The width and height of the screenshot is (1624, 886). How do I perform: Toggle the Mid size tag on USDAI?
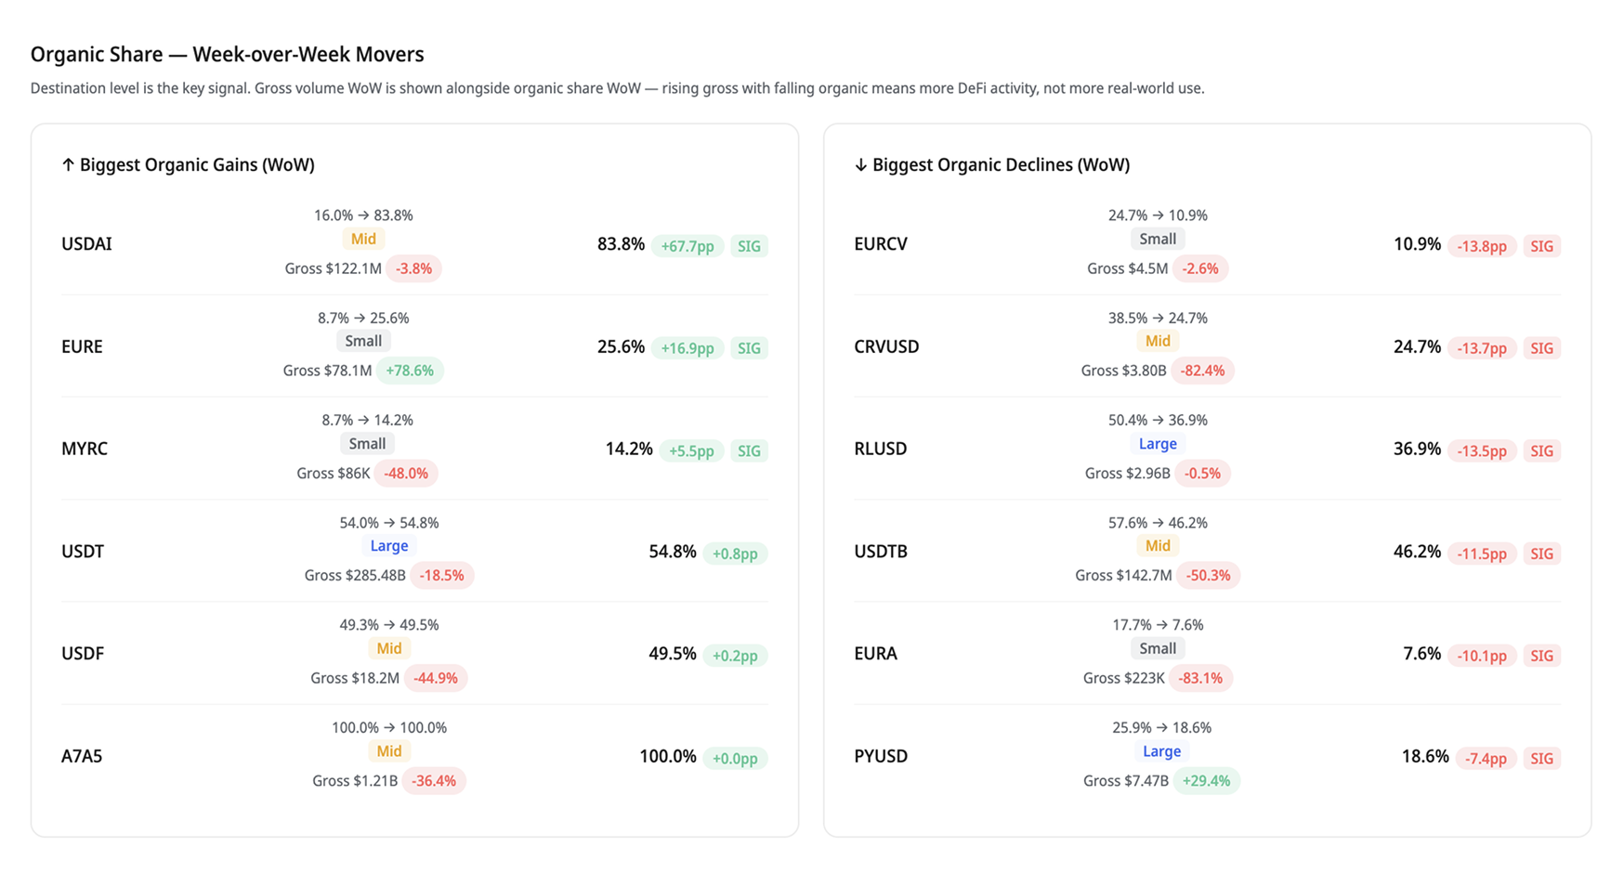point(363,239)
